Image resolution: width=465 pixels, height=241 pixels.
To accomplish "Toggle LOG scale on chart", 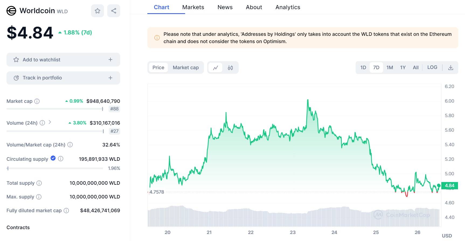I will pos(432,67).
